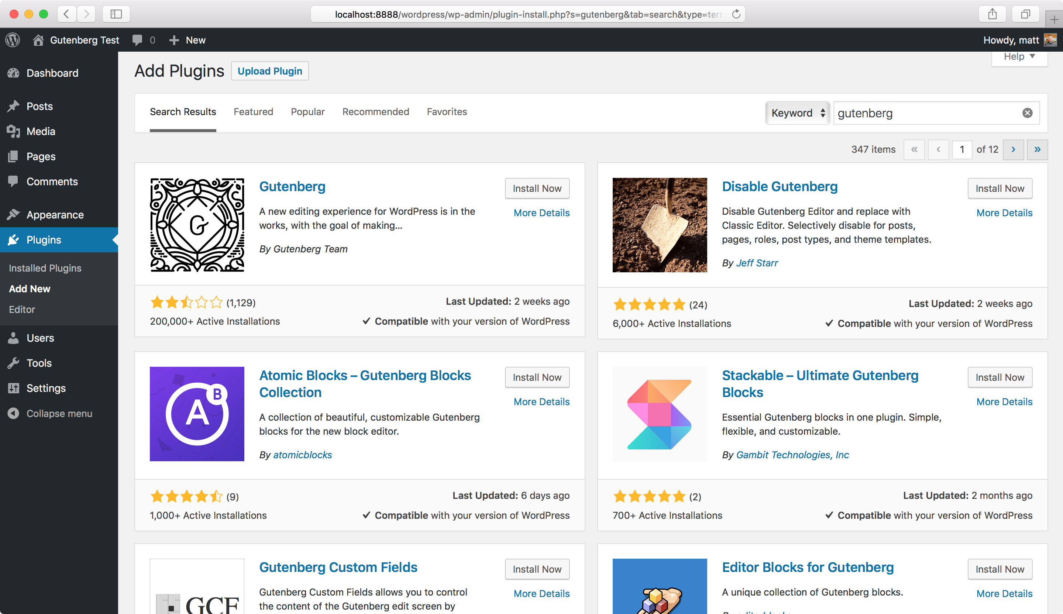Jump to last results page

(x=1037, y=149)
